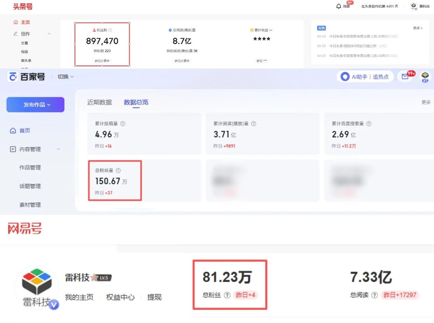Open the 04-02 announcement
The height and width of the screenshot is (323, 434).
coord(358,56)
